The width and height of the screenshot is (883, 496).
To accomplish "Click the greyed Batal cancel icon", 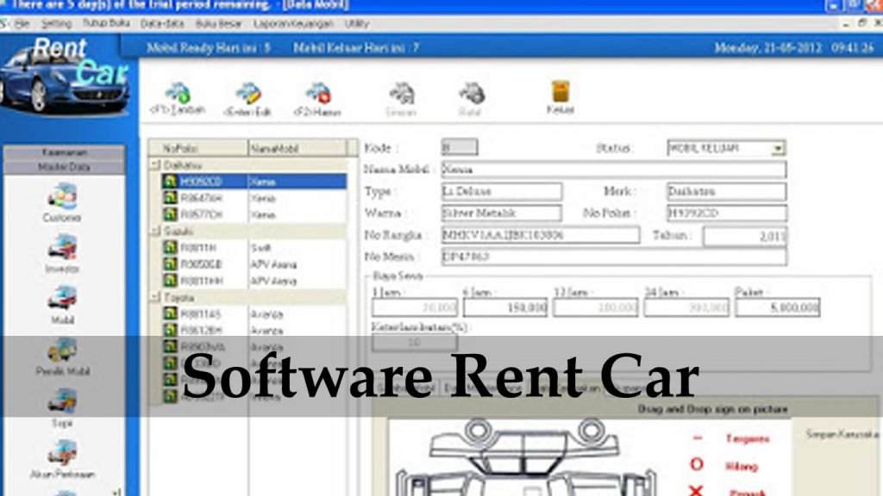I will tap(472, 93).
